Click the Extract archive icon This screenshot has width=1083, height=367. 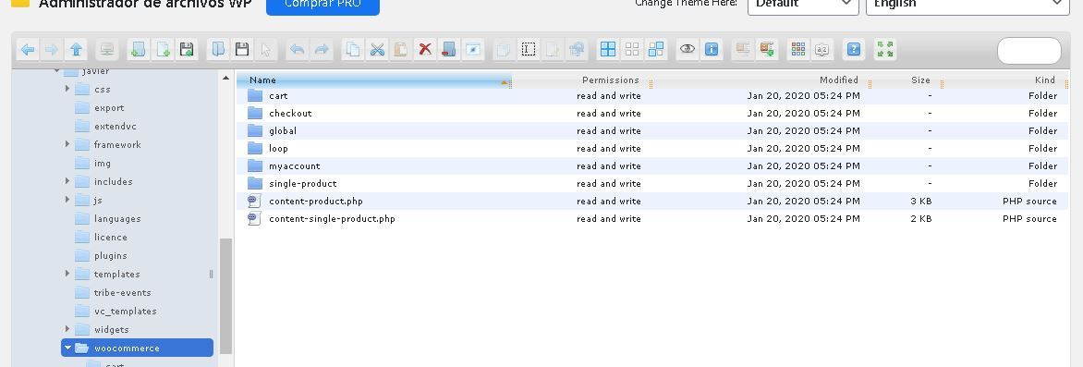(743, 50)
